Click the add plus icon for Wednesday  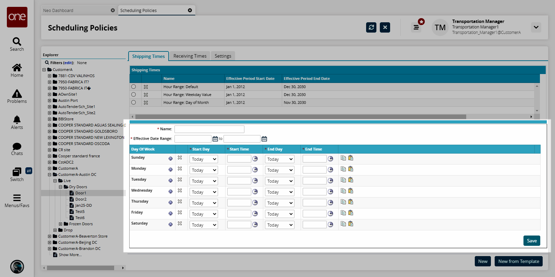tap(170, 192)
